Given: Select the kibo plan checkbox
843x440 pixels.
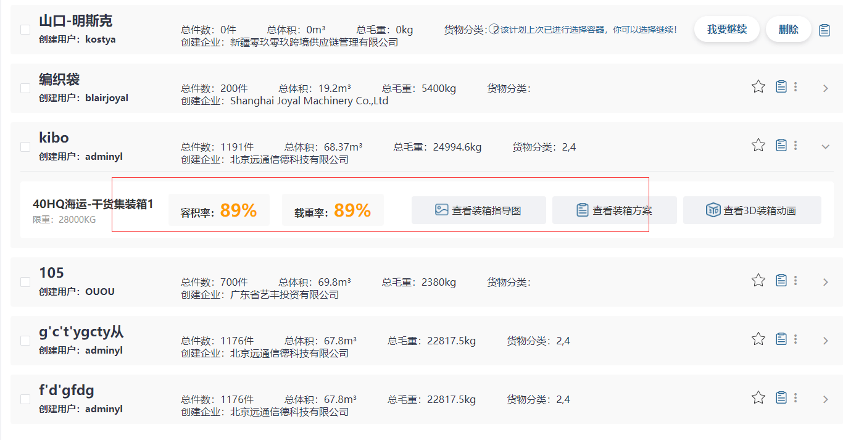Looking at the screenshot, I should coord(25,147).
